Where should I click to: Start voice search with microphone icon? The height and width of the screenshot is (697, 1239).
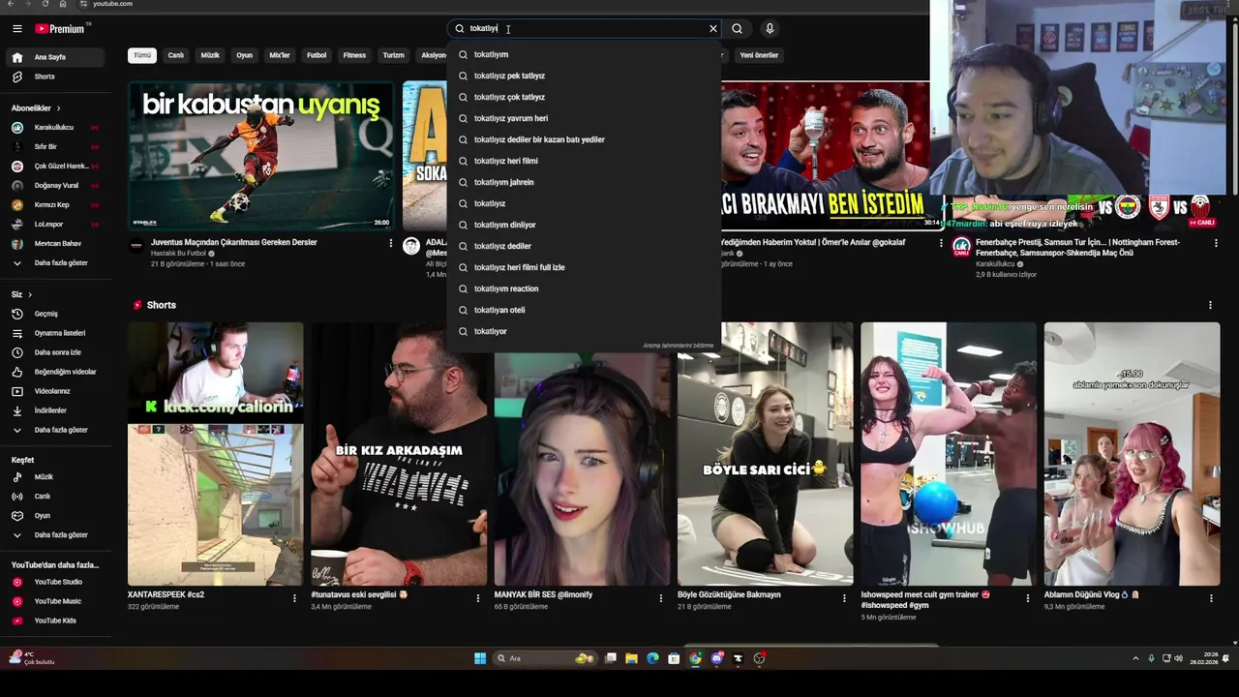click(x=770, y=29)
